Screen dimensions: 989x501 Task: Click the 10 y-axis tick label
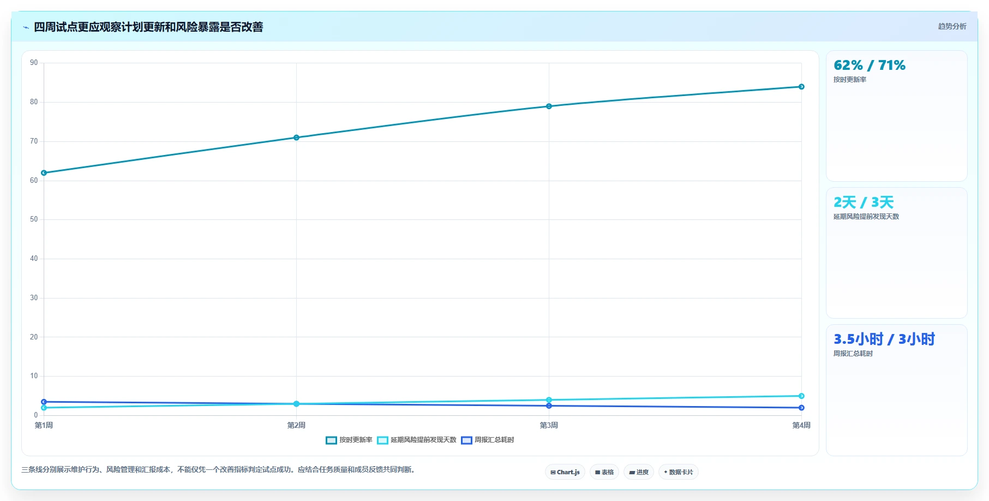pyautogui.click(x=34, y=376)
